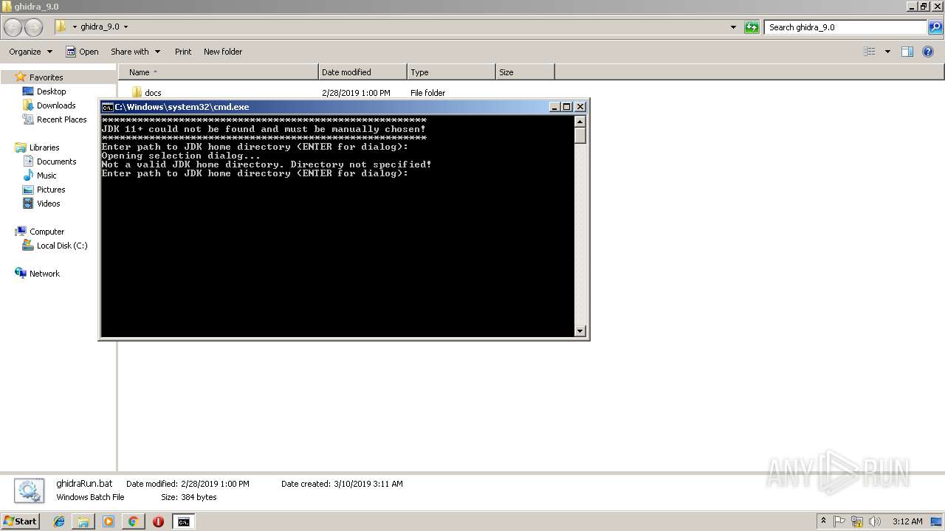Open the Explorer help icon
This screenshot has width=945, height=531.
928,52
